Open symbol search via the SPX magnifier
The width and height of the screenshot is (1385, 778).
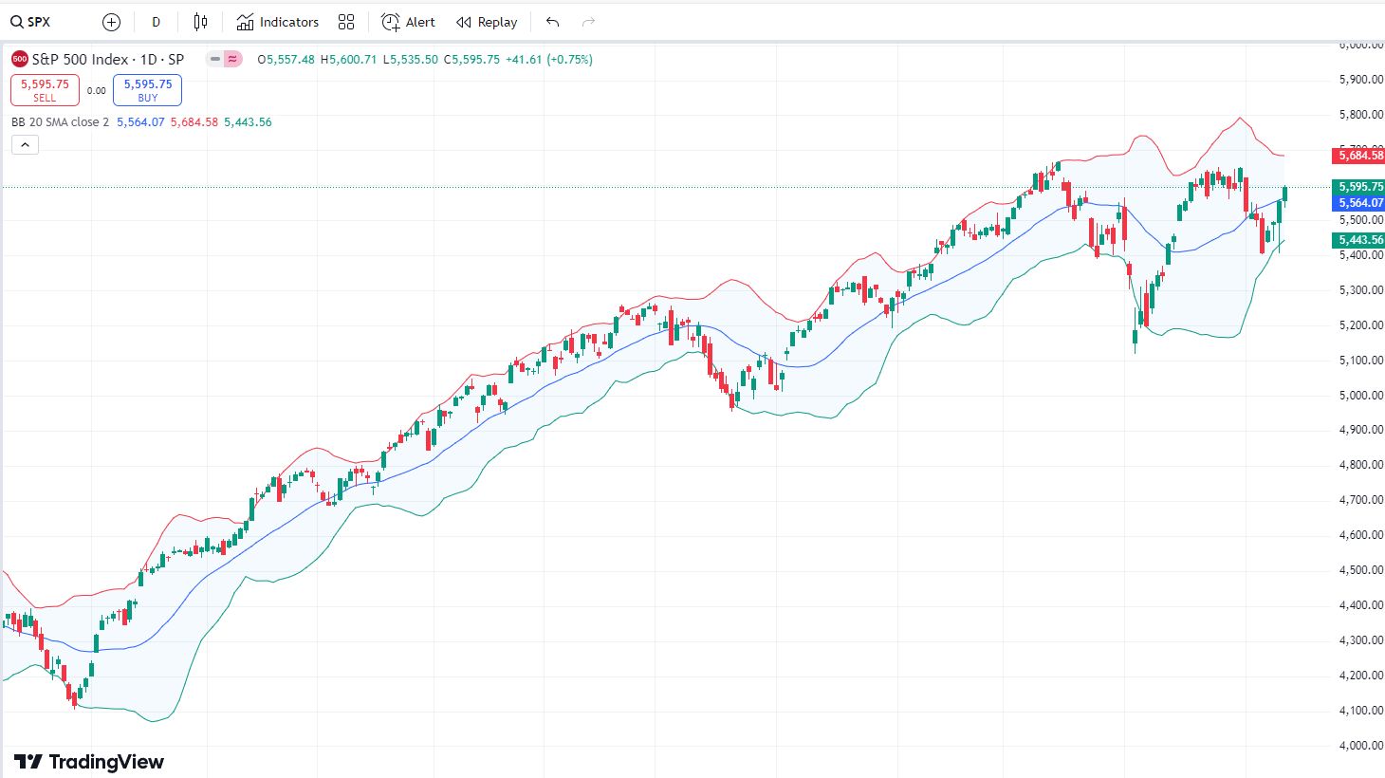(x=16, y=22)
